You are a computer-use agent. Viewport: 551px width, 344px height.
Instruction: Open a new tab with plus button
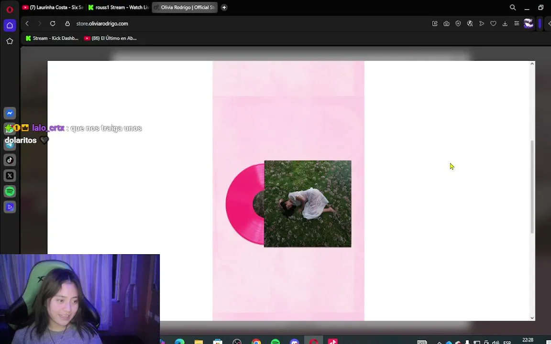point(224,7)
